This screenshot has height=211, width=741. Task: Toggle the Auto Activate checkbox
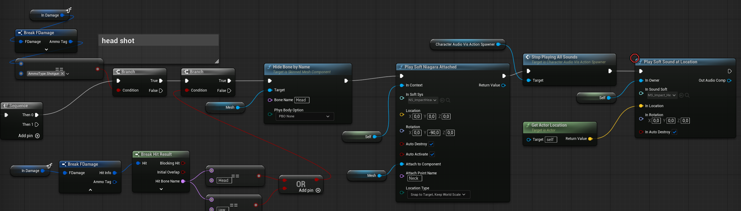pyautogui.click(x=432, y=154)
